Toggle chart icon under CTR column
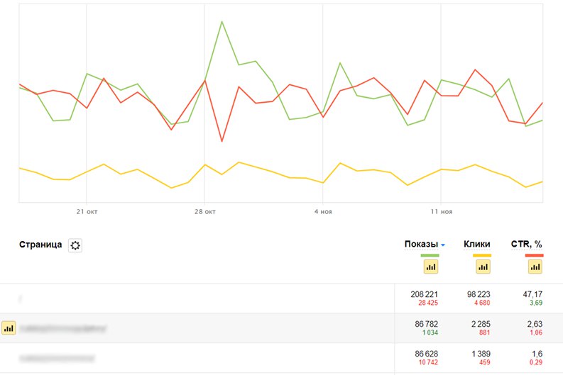563x375 pixels. (x=535, y=267)
